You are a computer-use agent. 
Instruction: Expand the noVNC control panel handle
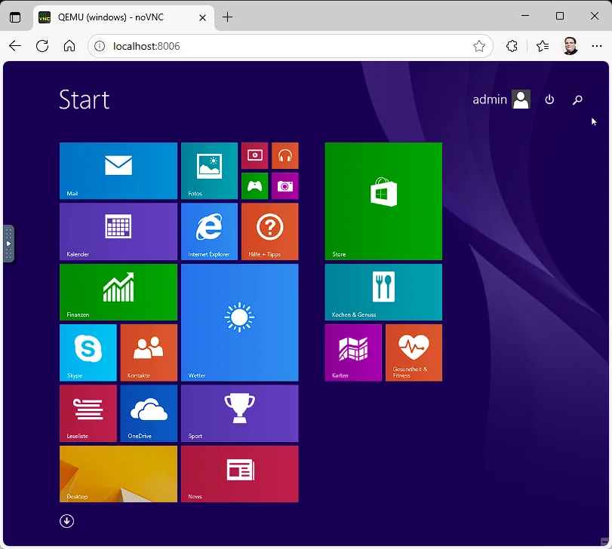point(8,244)
